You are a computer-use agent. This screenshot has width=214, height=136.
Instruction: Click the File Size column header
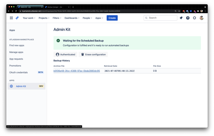[157, 66]
